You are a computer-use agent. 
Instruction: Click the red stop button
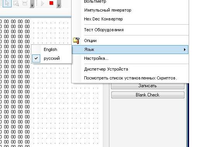coord(51,3)
